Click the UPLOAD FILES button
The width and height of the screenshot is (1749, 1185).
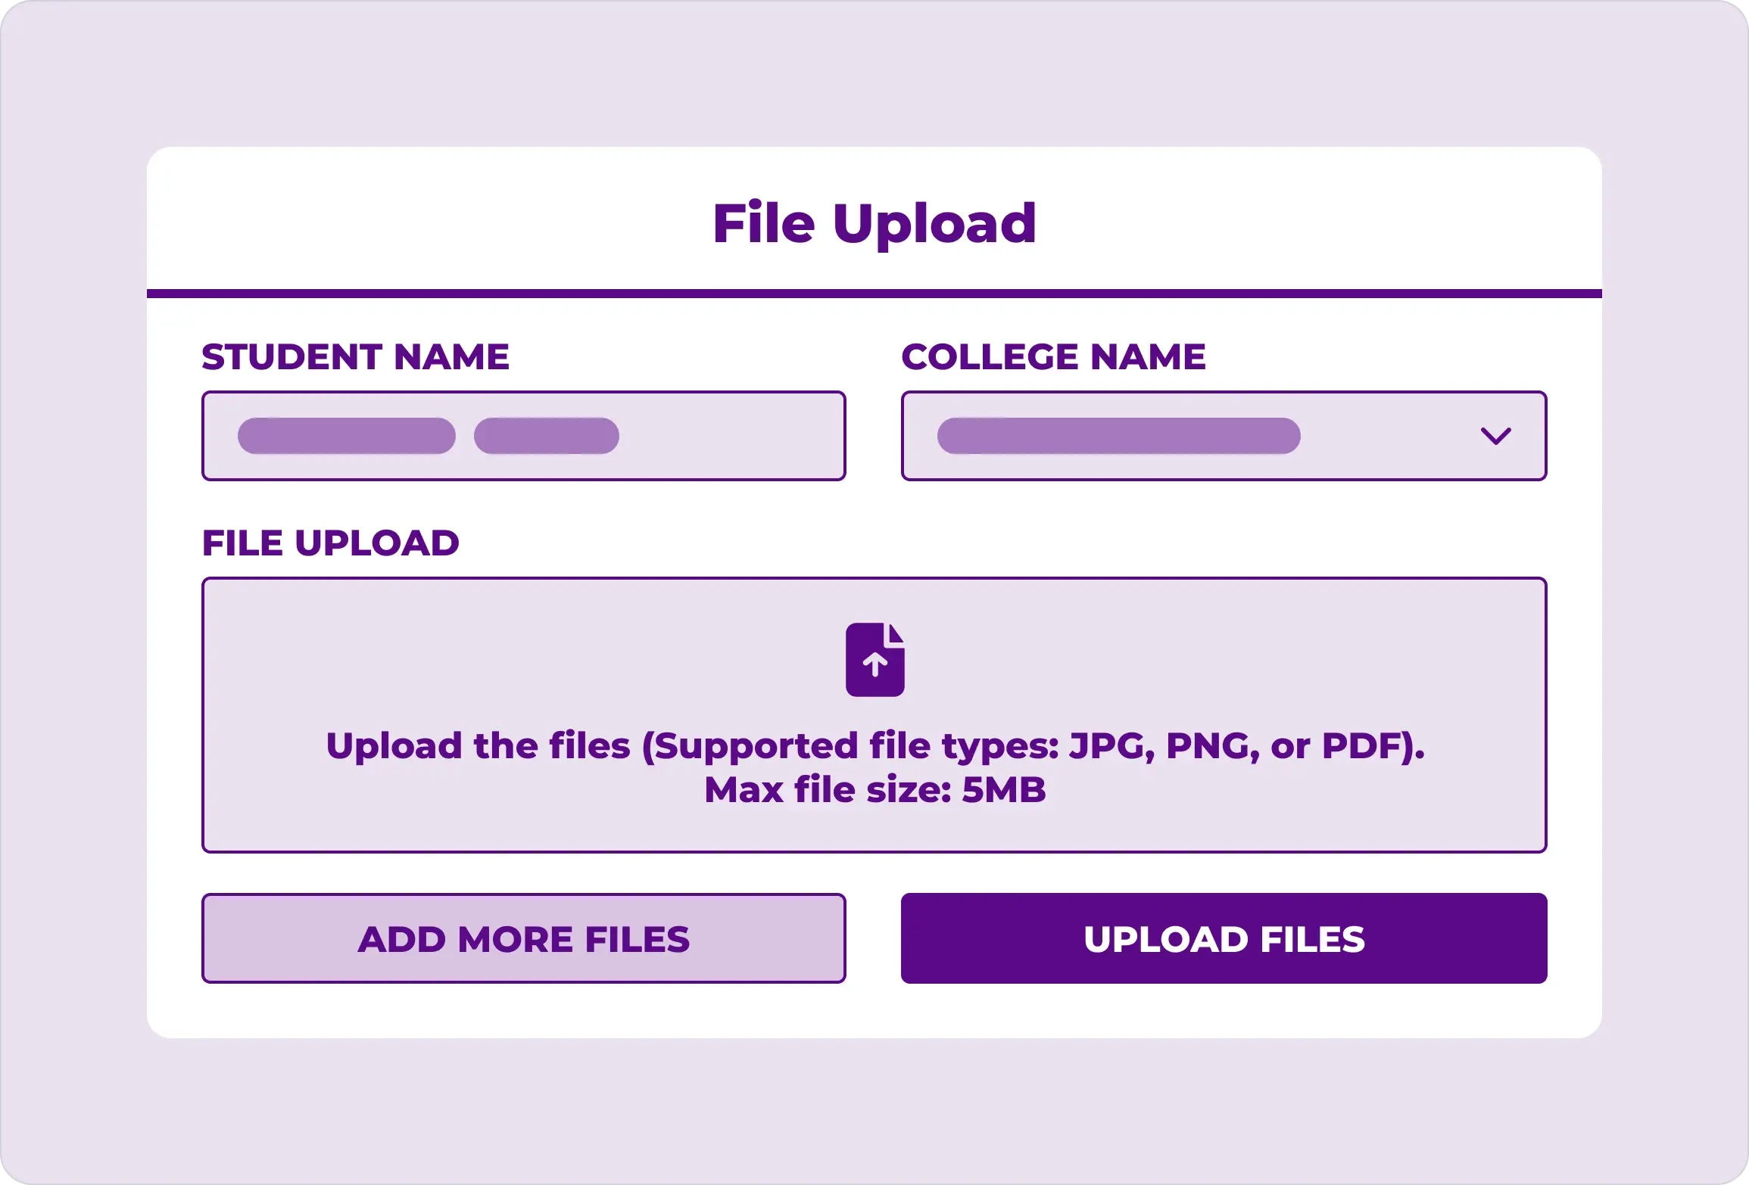[x=1224, y=938]
